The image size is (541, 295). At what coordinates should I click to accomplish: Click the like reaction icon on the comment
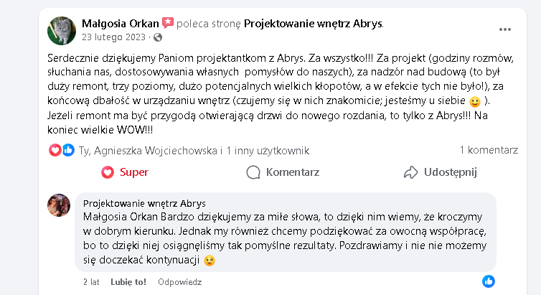[x=488, y=281]
